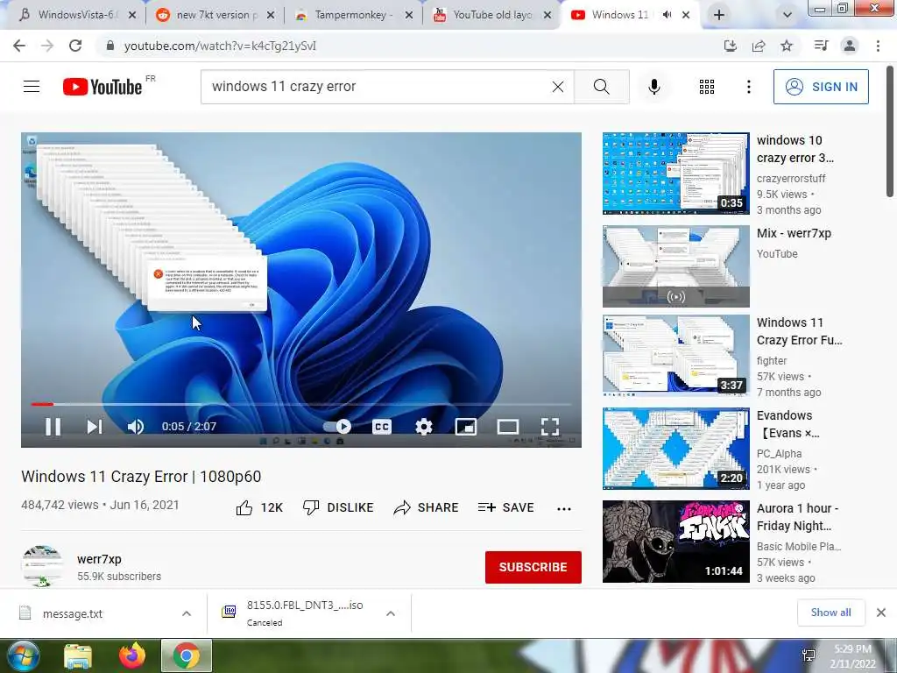
Task: Run search with the magnifier button
Action: (601, 87)
